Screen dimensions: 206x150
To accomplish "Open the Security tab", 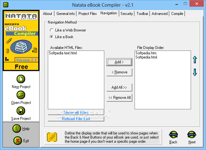I will (127, 14).
